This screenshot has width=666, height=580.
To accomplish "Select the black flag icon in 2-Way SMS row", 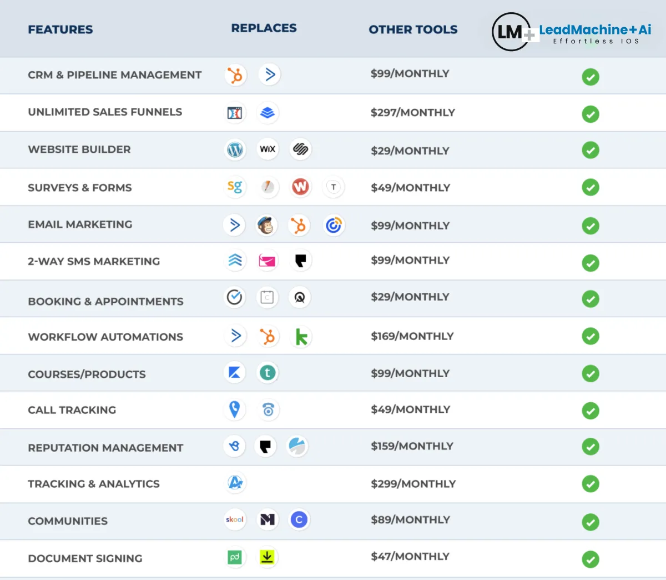I will point(300,261).
